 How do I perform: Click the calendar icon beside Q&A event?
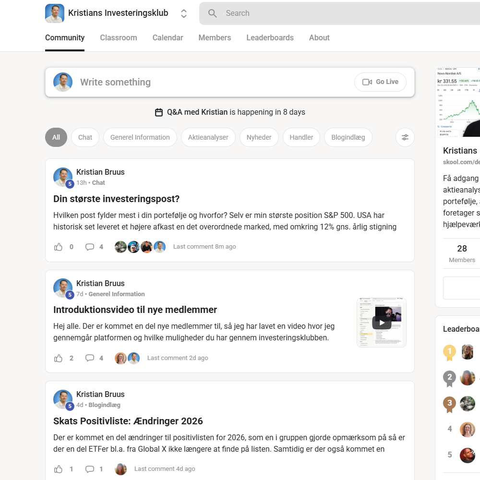click(x=159, y=112)
